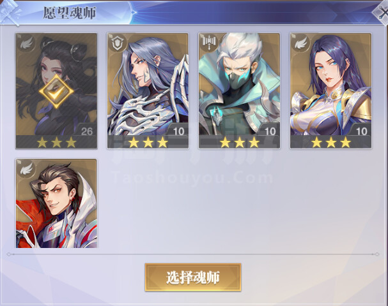The image size is (388, 306).
Task: Select the smirking red-caped soul master card
Action: click(56, 203)
